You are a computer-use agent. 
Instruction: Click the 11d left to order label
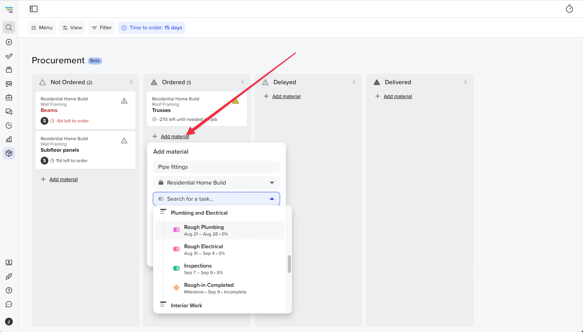72,161
